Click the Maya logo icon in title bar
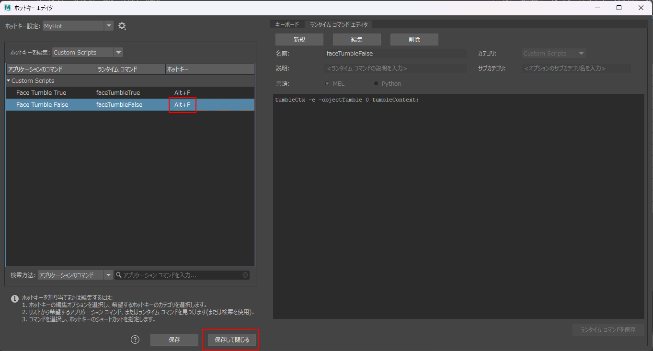 click(x=7, y=8)
